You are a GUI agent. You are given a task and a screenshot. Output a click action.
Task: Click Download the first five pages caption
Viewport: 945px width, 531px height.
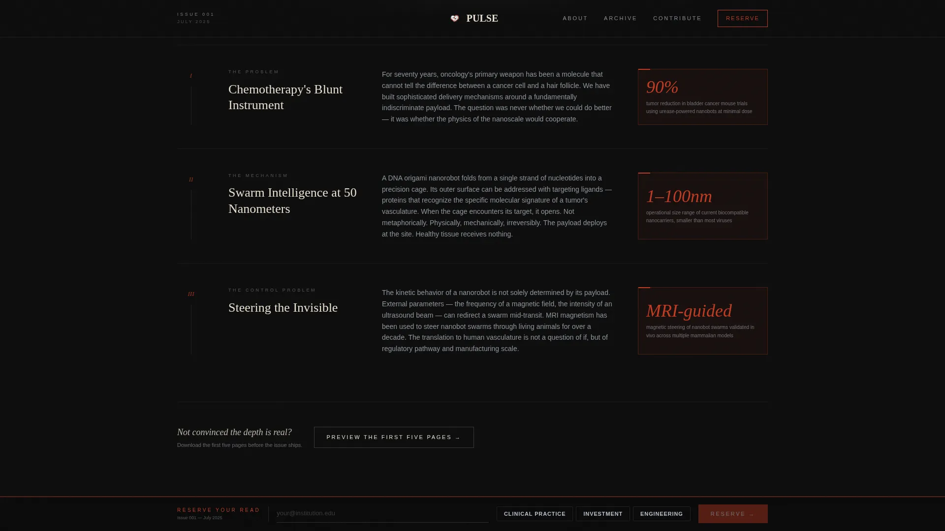click(x=240, y=445)
